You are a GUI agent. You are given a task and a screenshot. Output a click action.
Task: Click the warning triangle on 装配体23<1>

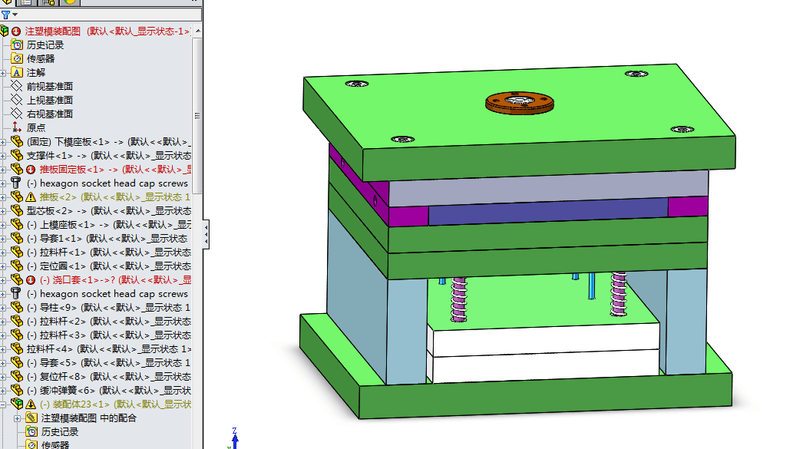31,404
